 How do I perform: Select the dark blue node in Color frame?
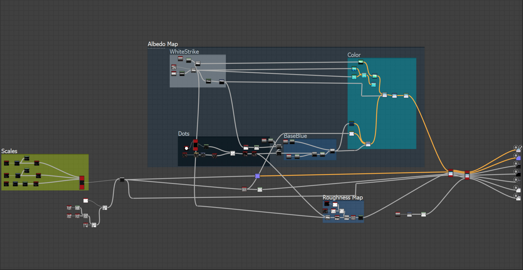click(352, 124)
